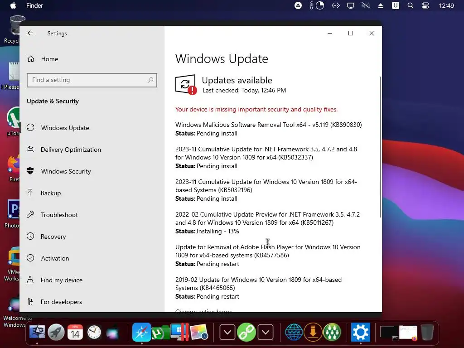Image resolution: width=464 pixels, height=348 pixels.
Task: Click Last checked: Today, 12:46 PM text
Action: click(244, 91)
